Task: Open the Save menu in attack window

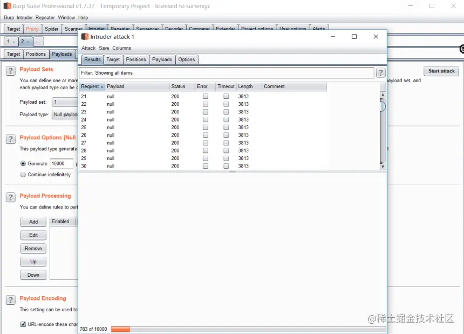Action: click(x=104, y=48)
